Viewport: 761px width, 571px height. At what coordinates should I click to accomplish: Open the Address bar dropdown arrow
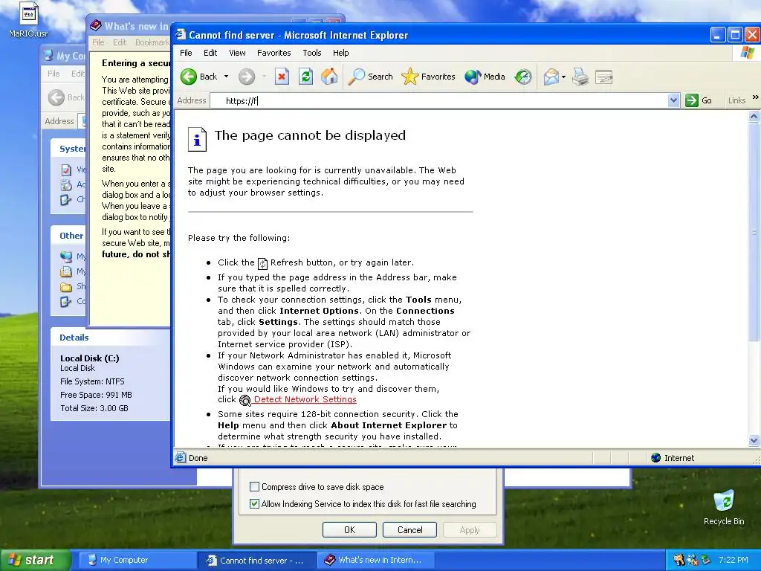(x=673, y=100)
